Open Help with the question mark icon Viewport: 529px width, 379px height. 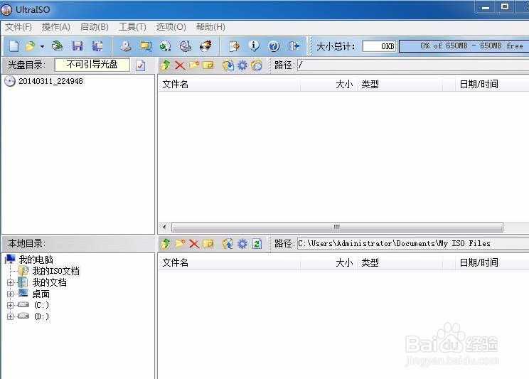(274, 46)
